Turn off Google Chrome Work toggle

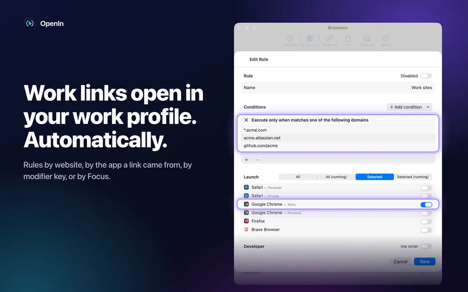pos(426,204)
